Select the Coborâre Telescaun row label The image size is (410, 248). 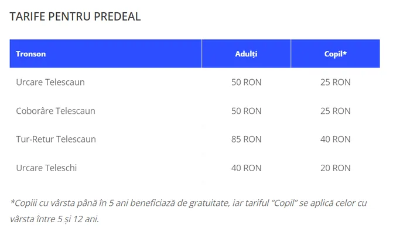56,111
